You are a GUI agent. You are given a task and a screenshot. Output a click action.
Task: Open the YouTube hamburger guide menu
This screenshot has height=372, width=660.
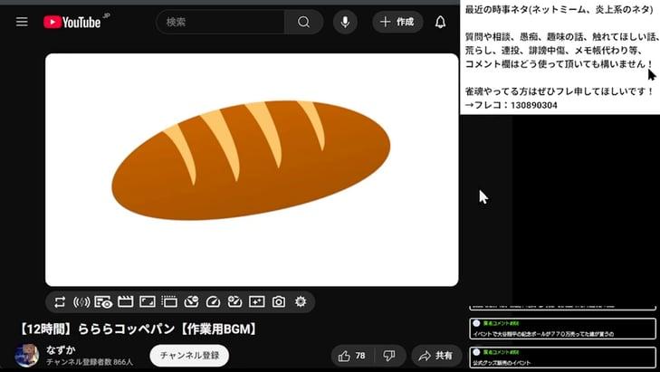[x=22, y=22]
